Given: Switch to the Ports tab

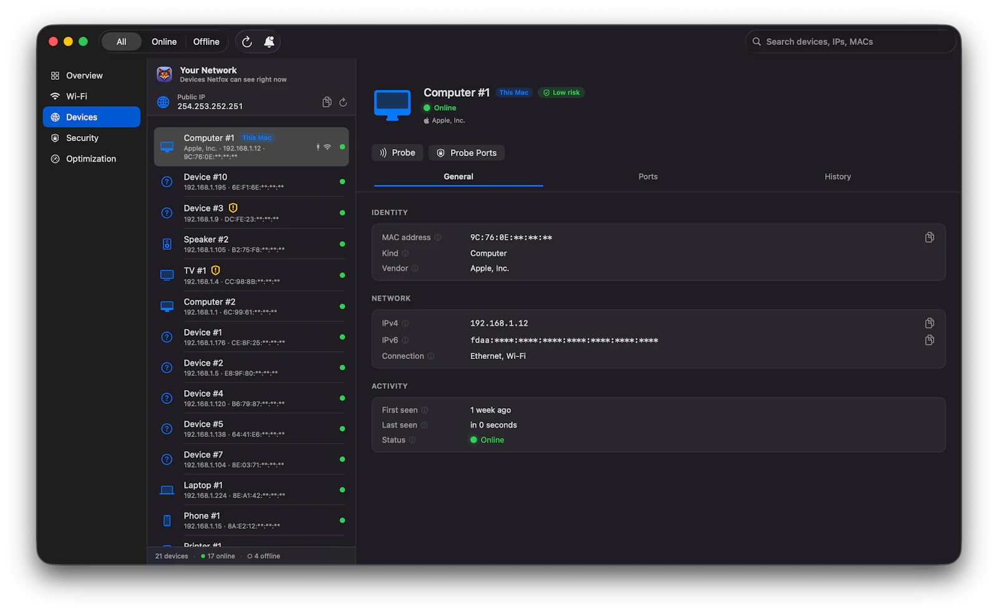Looking at the screenshot, I should [x=648, y=177].
